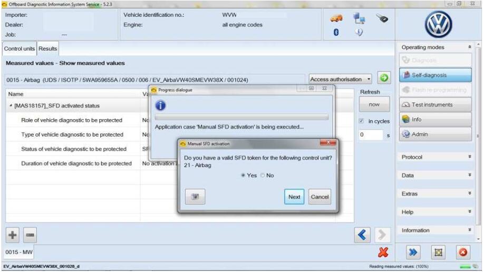Click 'EV_AirbaVW40SMEVW38X_001028_d' status bar text
Viewport: 483px width, 272px height.
pos(41,266)
